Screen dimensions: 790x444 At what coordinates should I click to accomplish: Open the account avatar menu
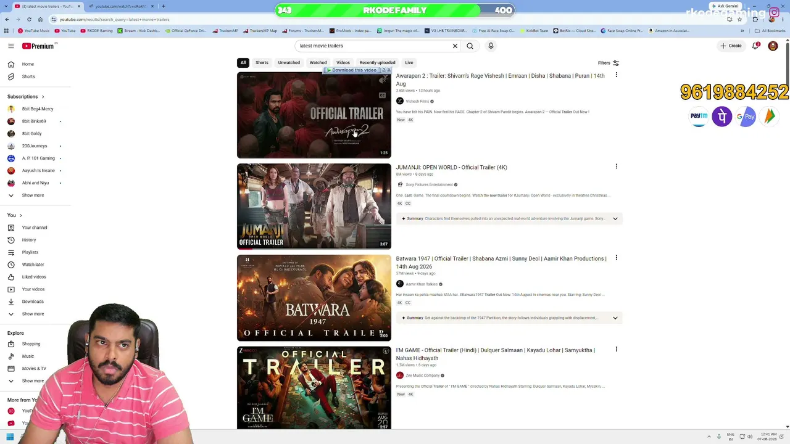[x=773, y=46]
